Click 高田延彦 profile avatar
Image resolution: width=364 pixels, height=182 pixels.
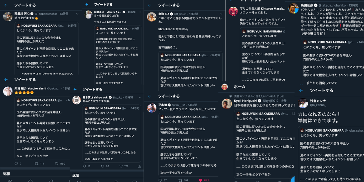coord(293,9)
